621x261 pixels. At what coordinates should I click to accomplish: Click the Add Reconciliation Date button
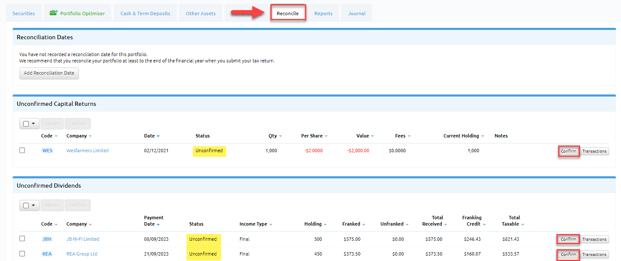(x=49, y=73)
